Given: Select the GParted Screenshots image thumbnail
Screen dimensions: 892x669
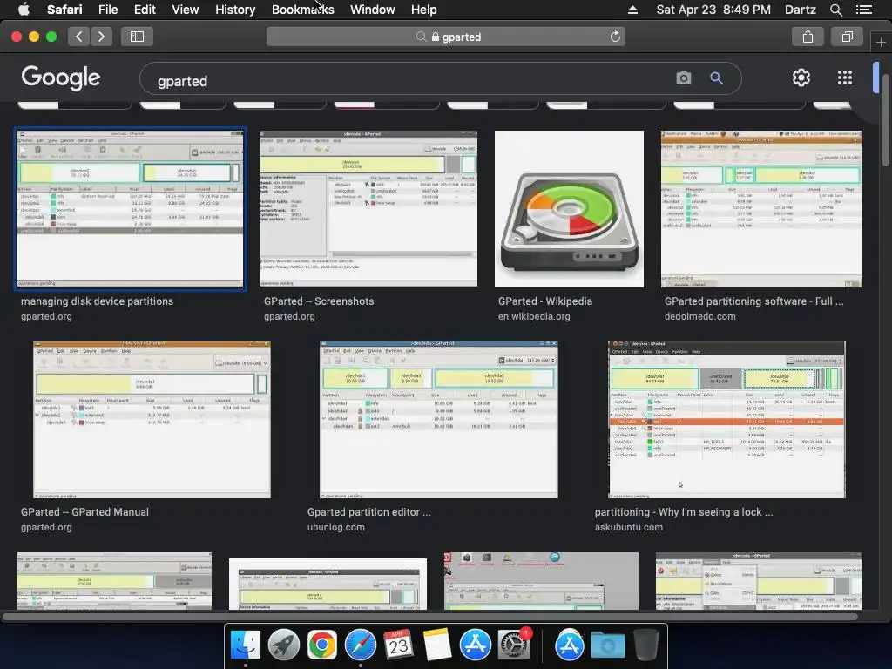Looking at the screenshot, I should pos(368,209).
